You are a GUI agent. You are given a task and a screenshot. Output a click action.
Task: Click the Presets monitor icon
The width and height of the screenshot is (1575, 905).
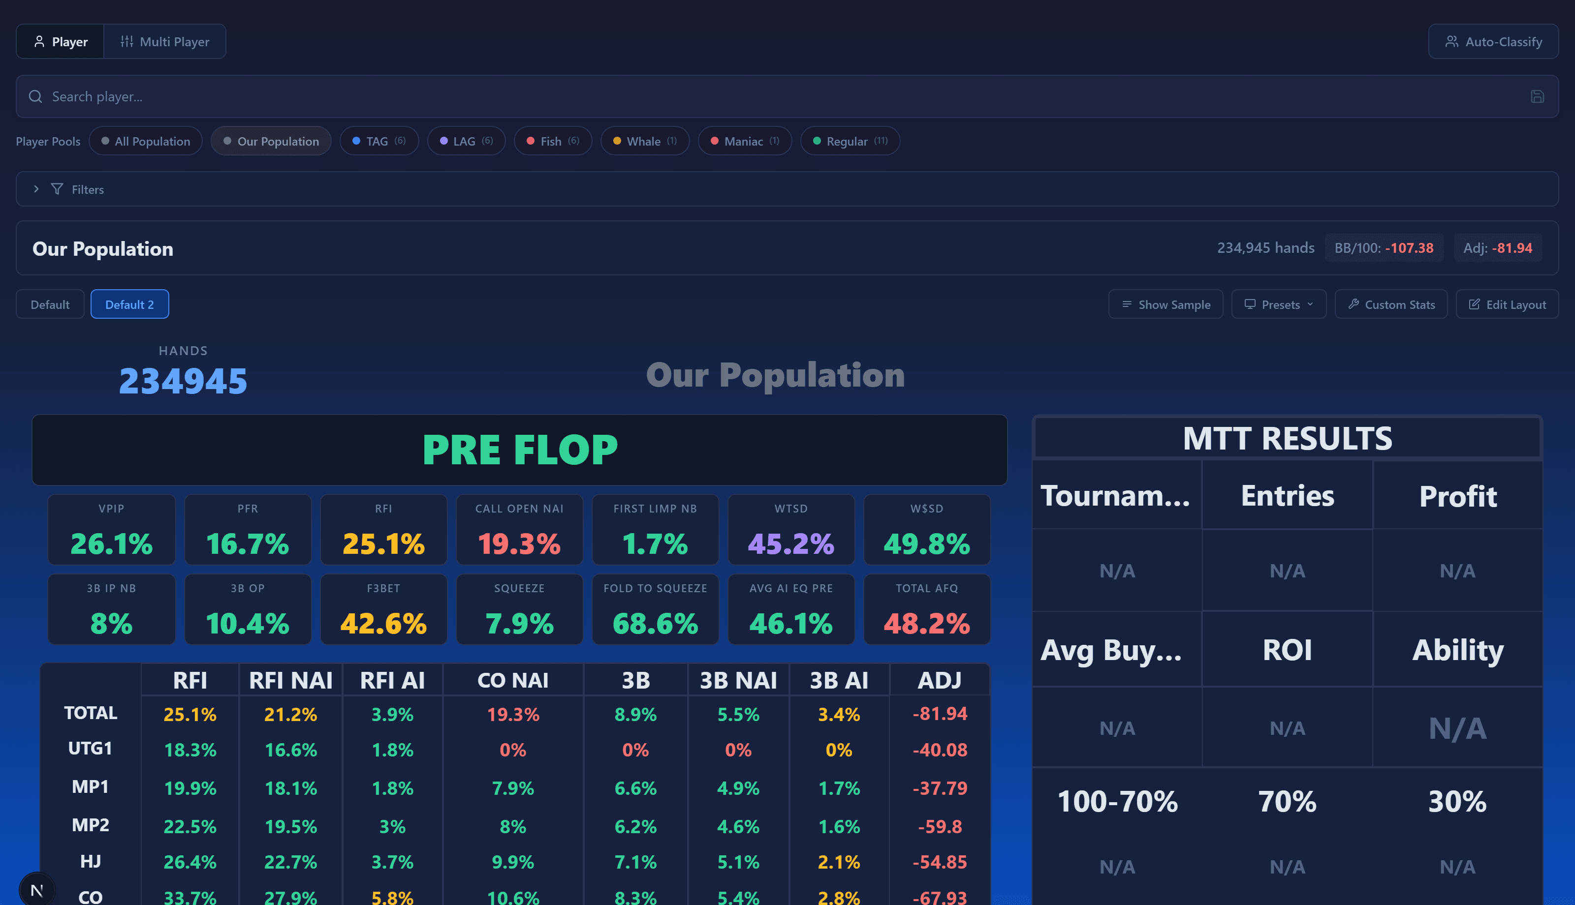1250,304
